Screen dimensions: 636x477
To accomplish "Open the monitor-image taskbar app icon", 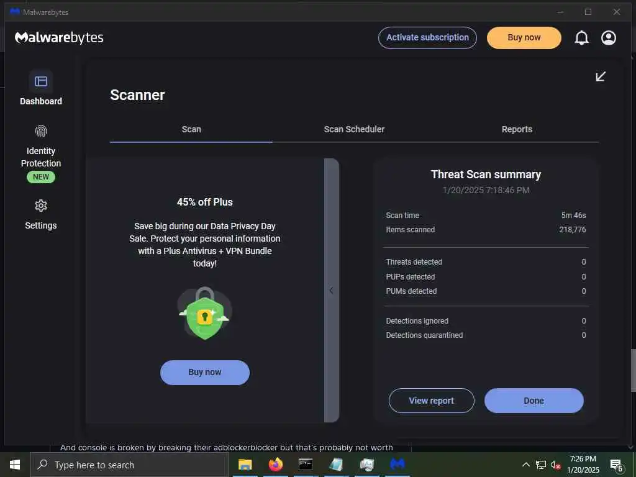I will coord(366,465).
